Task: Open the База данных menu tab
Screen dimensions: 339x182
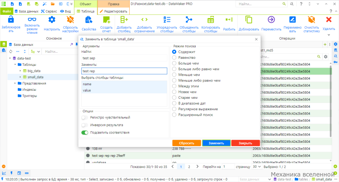Action: tap(26, 11)
